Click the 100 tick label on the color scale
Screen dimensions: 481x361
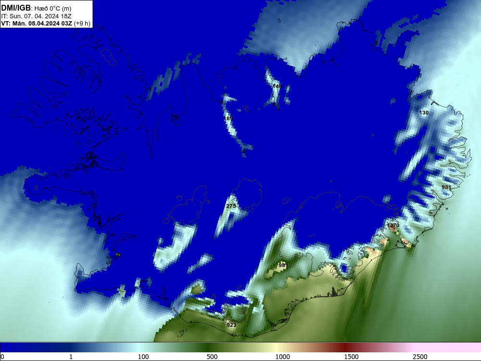coord(143,357)
